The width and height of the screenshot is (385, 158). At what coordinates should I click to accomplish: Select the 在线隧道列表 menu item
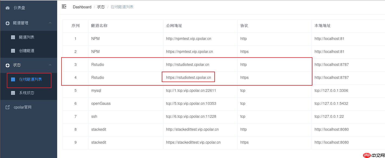(x=28, y=79)
